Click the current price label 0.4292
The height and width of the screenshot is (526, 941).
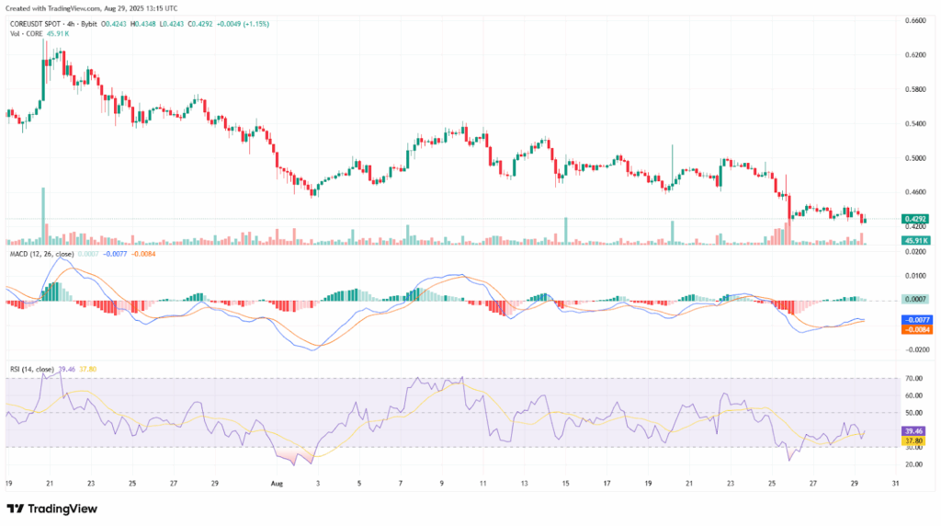pos(913,219)
